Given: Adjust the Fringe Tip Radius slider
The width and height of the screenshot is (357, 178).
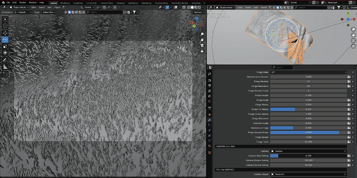Looking at the screenshot, I should (309, 109).
